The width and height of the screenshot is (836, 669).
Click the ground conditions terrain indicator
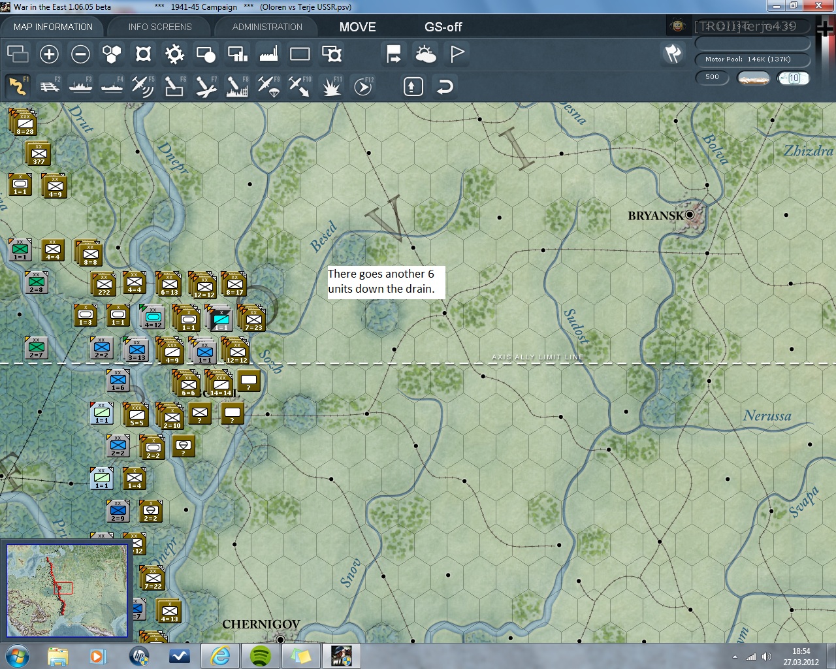[752, 78]
